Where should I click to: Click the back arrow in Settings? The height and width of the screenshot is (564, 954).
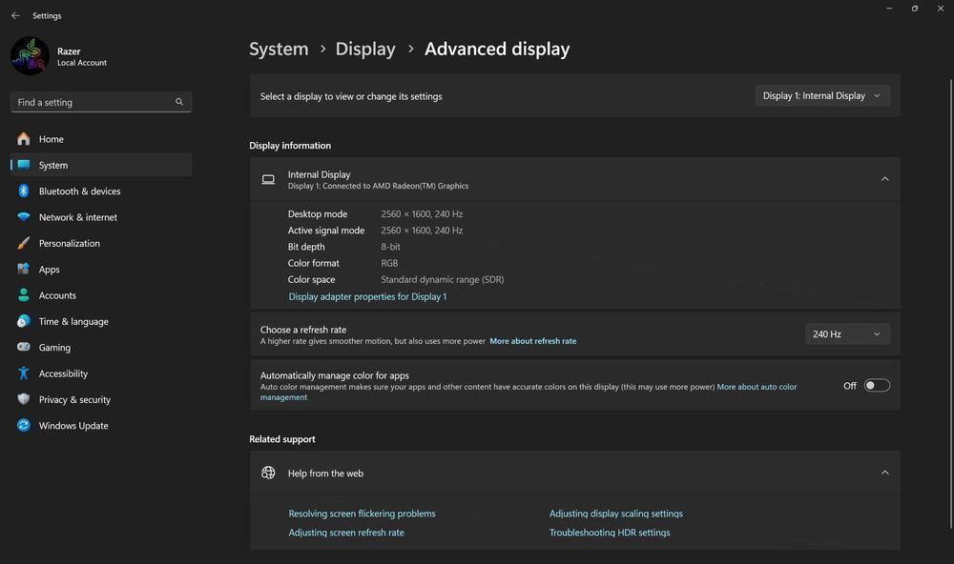15,15
